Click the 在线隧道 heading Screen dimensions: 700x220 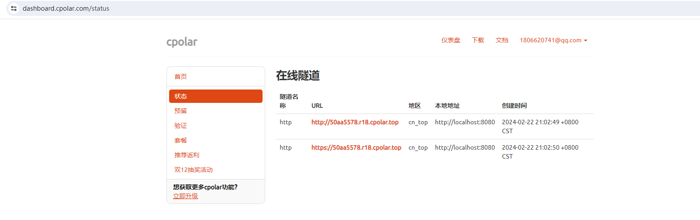coord(298,76)
